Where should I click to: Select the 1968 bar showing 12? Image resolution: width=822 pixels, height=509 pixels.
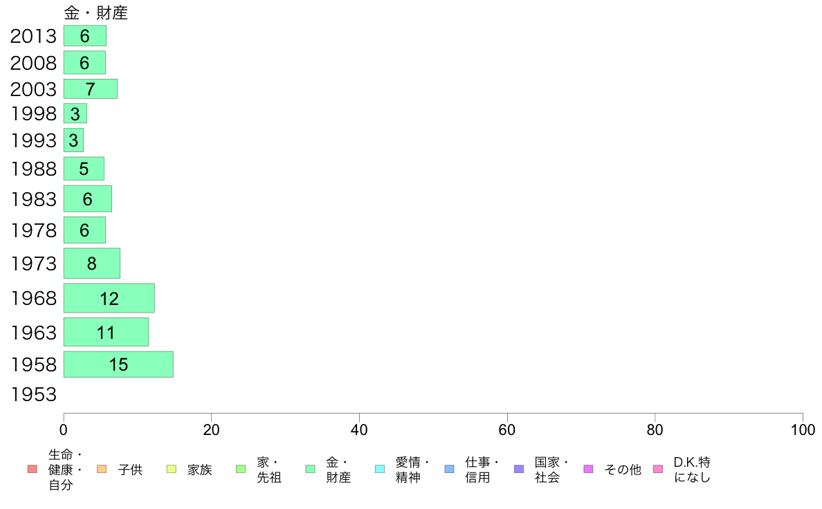tap(109, 298)
